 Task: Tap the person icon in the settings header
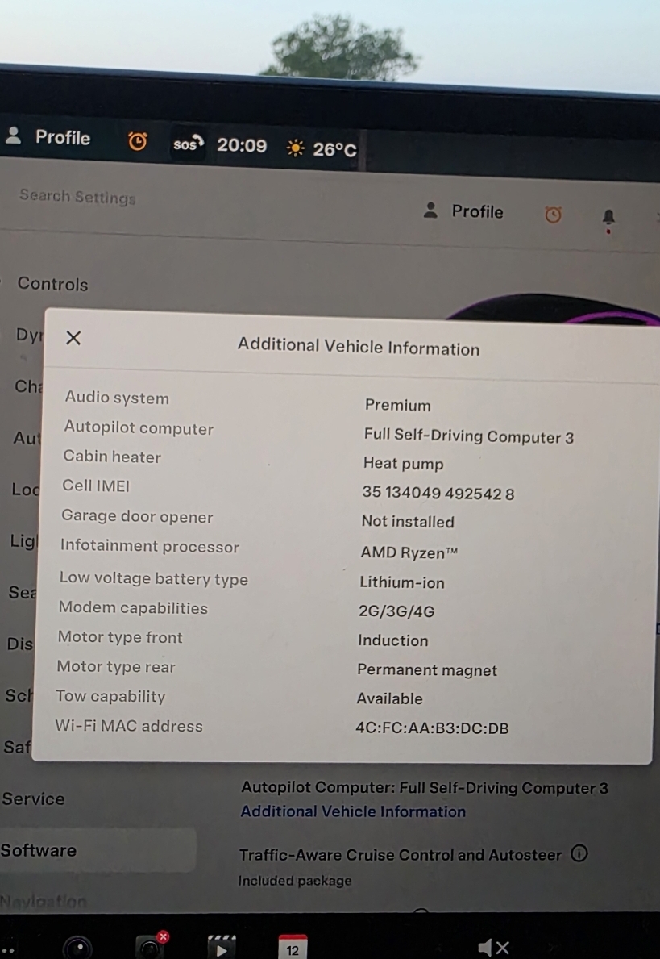[431, 210]
